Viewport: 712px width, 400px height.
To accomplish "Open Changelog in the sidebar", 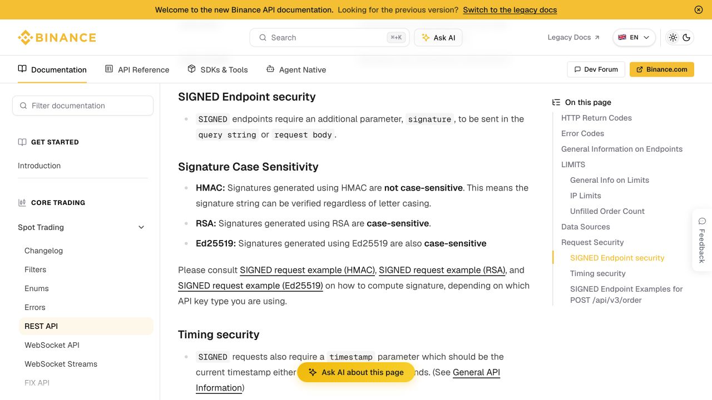I will tap(43, 251).
